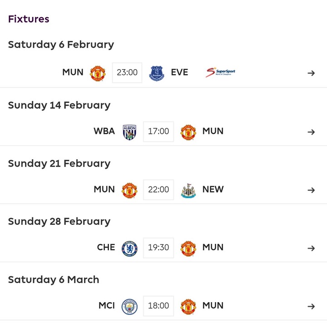Select the 19:30 kickoff time box

click(159, 248)
